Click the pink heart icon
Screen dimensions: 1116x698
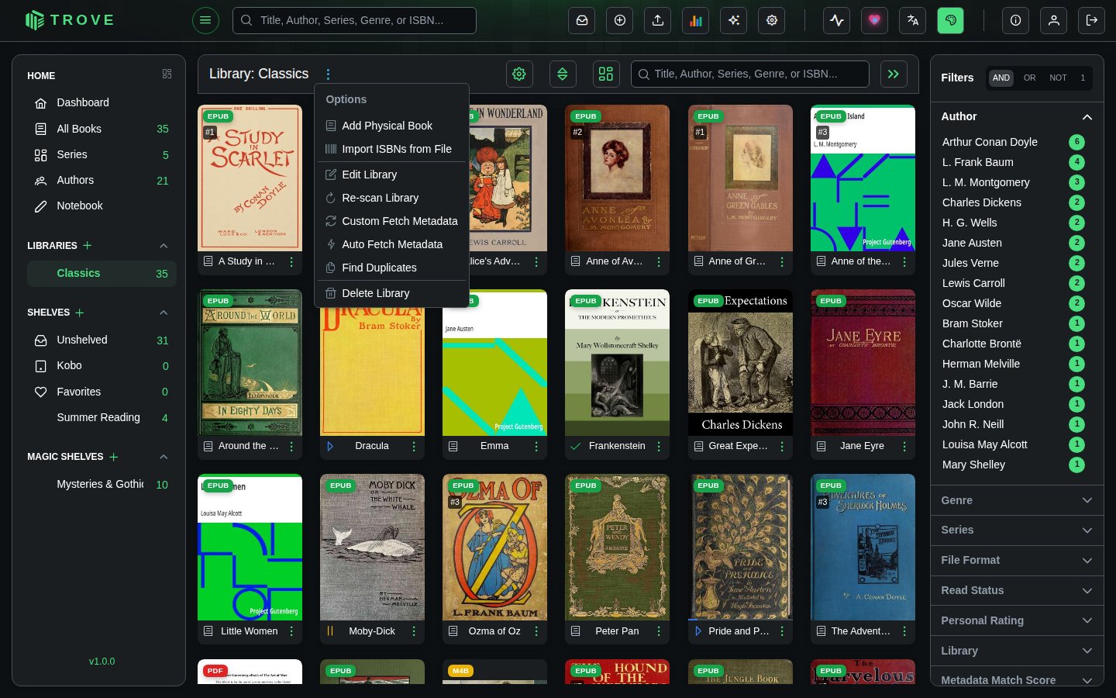tap(875, 20)
